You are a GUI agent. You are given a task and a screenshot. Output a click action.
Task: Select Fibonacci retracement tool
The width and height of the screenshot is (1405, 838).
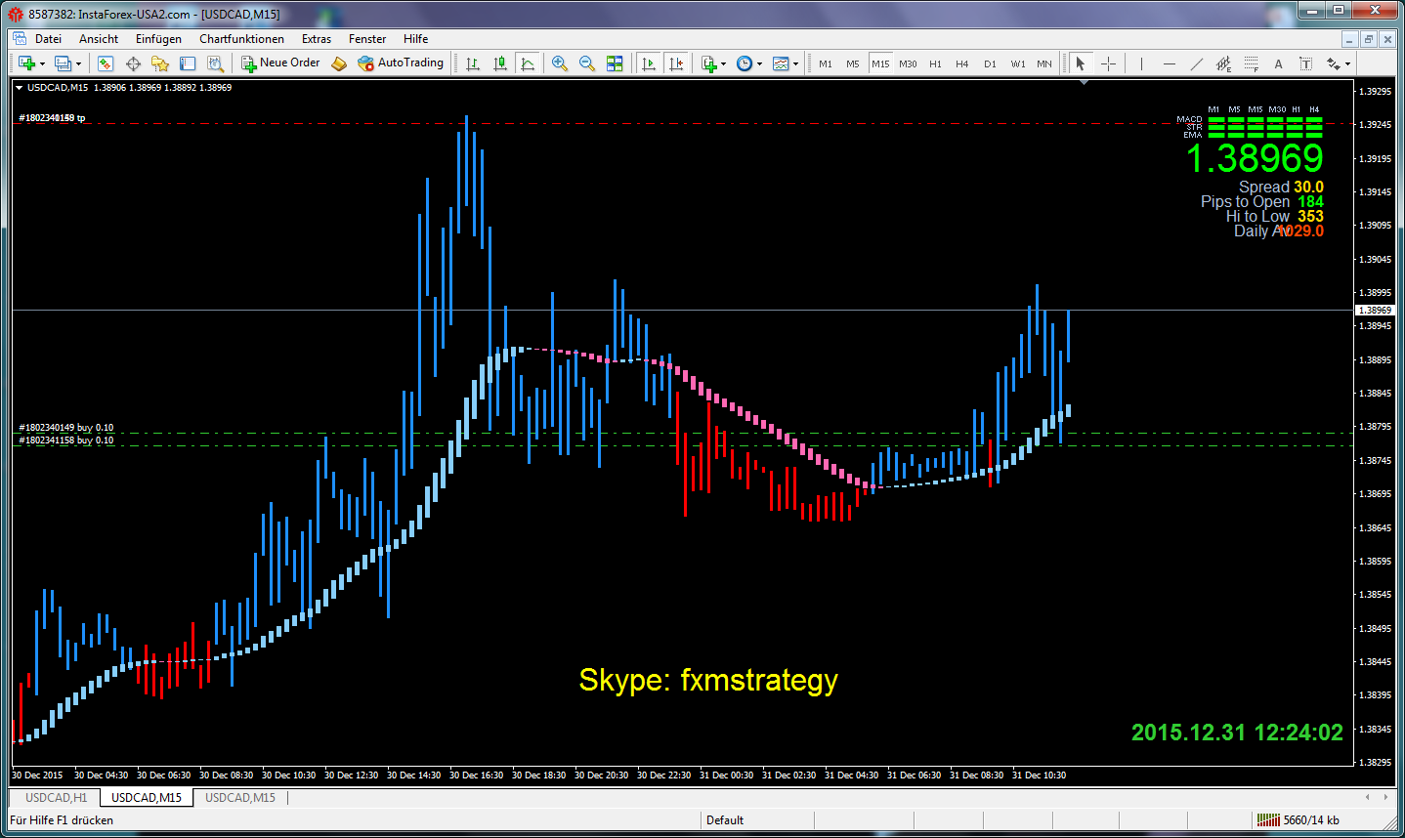(1251, 63)
